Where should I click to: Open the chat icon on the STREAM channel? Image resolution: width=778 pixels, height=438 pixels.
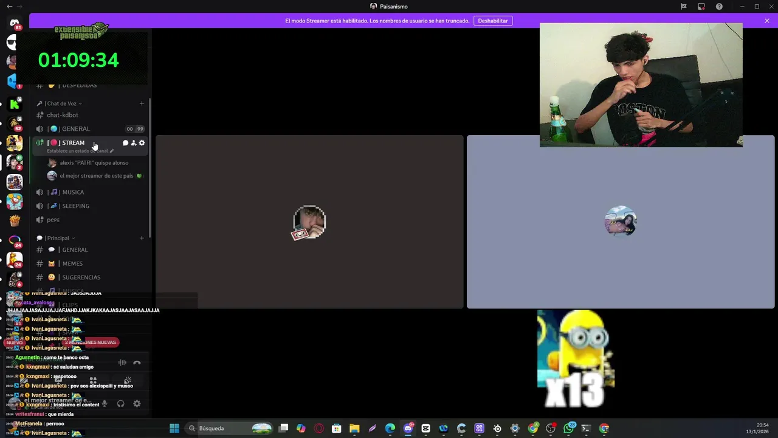(125, 143)
